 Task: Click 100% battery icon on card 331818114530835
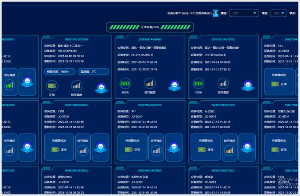198,84
